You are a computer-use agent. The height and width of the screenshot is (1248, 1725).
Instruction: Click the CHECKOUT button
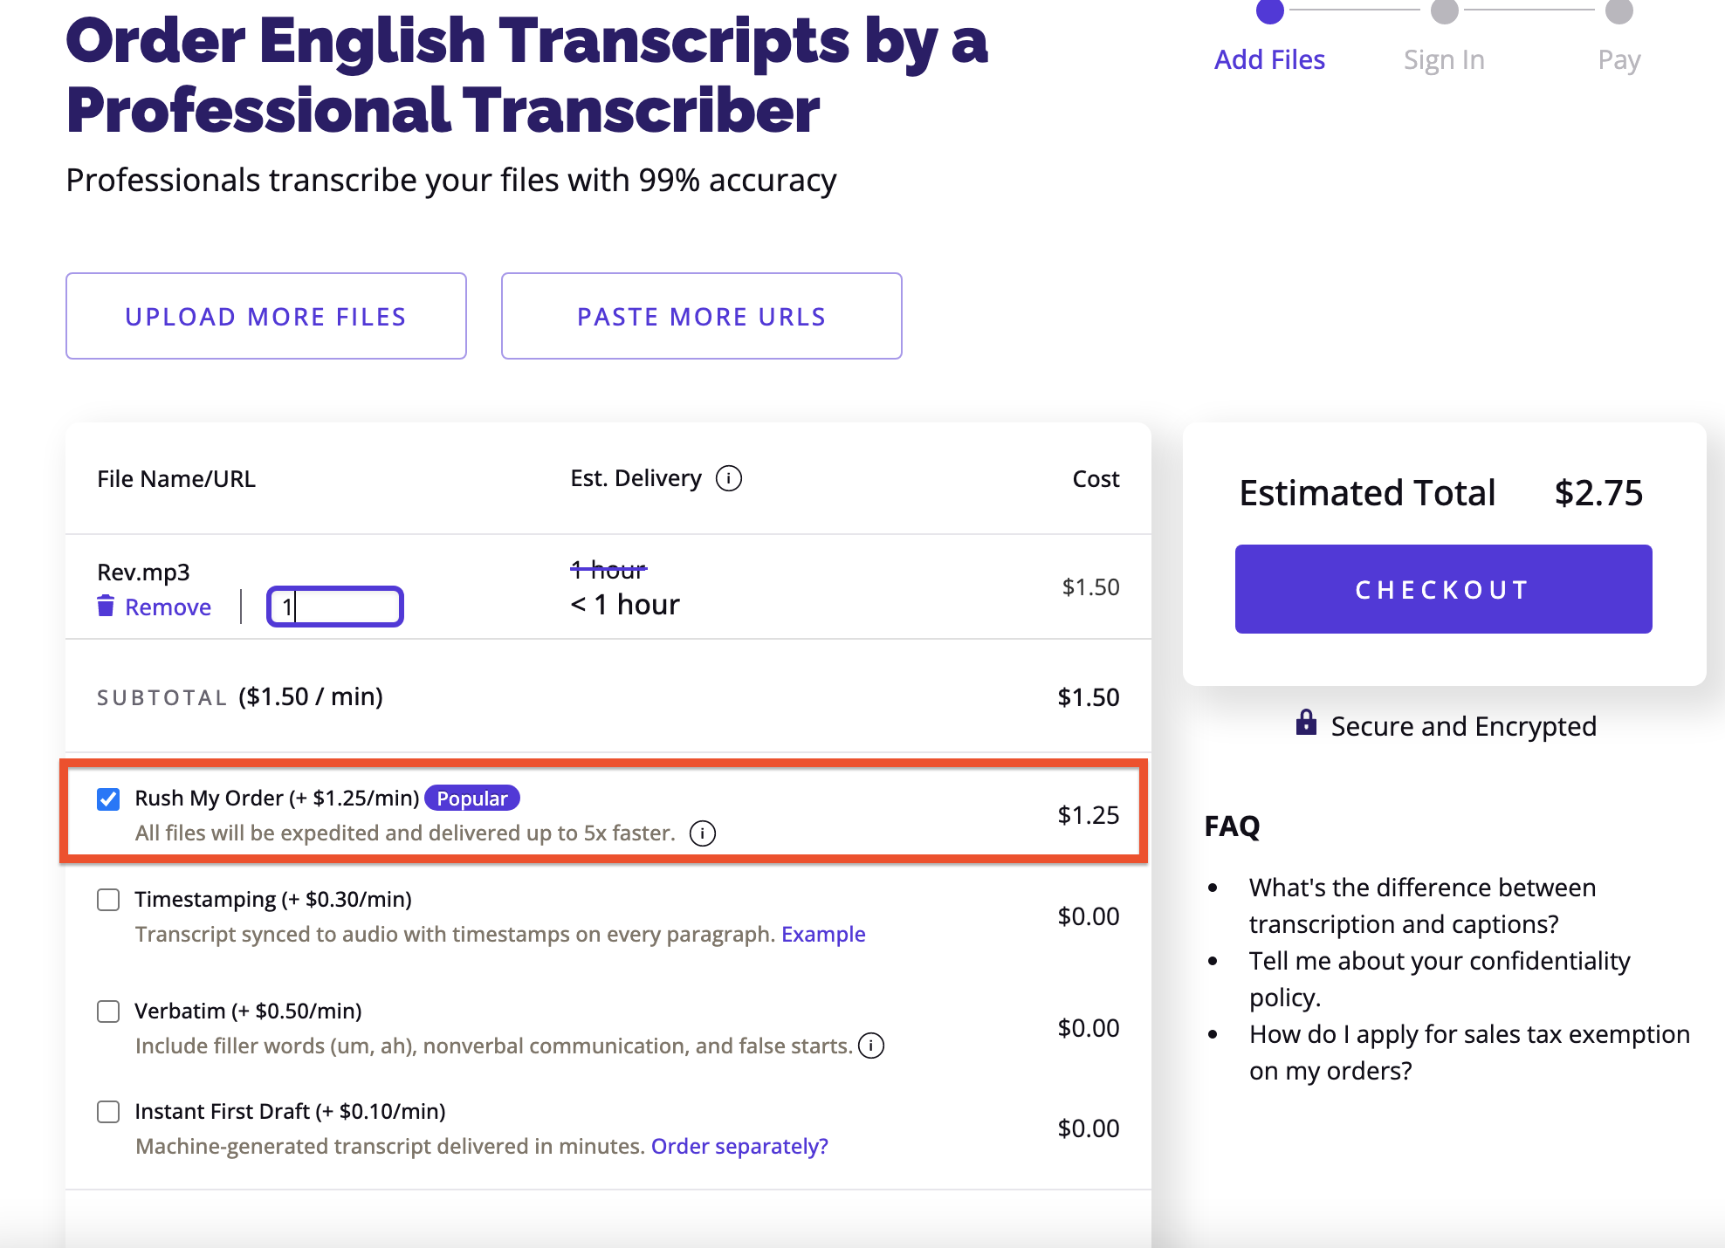pos(1444,589)
